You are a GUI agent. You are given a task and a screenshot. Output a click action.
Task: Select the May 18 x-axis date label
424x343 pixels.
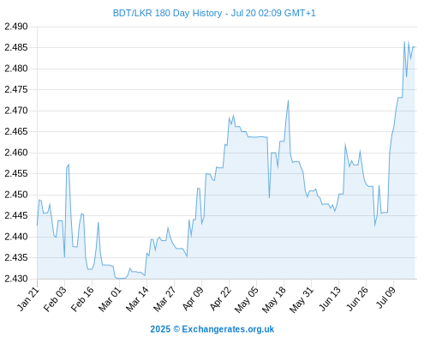pos(274,298)
